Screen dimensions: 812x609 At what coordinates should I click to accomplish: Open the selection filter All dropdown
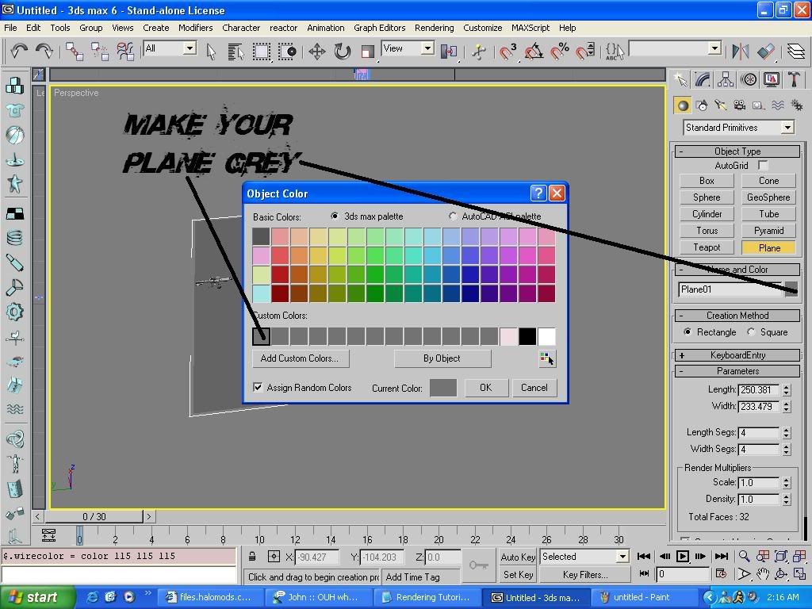(190, 48)
